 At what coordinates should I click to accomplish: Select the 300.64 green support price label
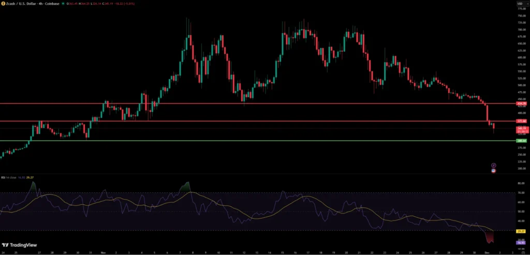(521, 141)
